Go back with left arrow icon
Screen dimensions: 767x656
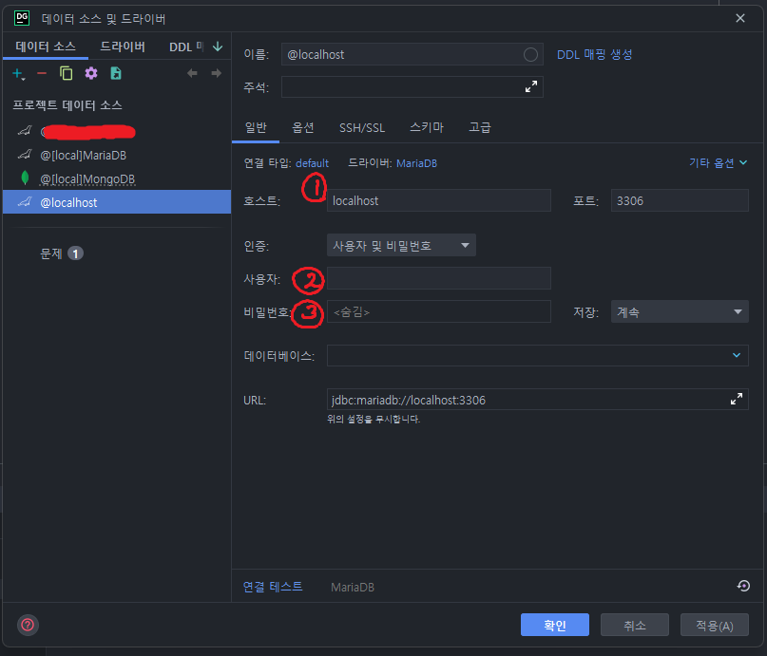192,73
